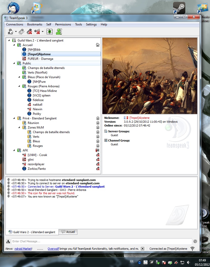Image resolution: width=210 pixels, height=267 pixels.
Task: Click the muted badge right of Zorkiss/Fanto
Action: 98,169
